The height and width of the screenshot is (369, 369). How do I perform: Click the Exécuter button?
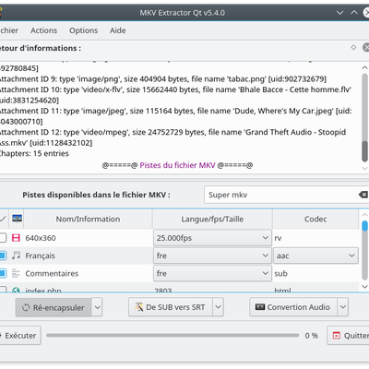point(19,336)
